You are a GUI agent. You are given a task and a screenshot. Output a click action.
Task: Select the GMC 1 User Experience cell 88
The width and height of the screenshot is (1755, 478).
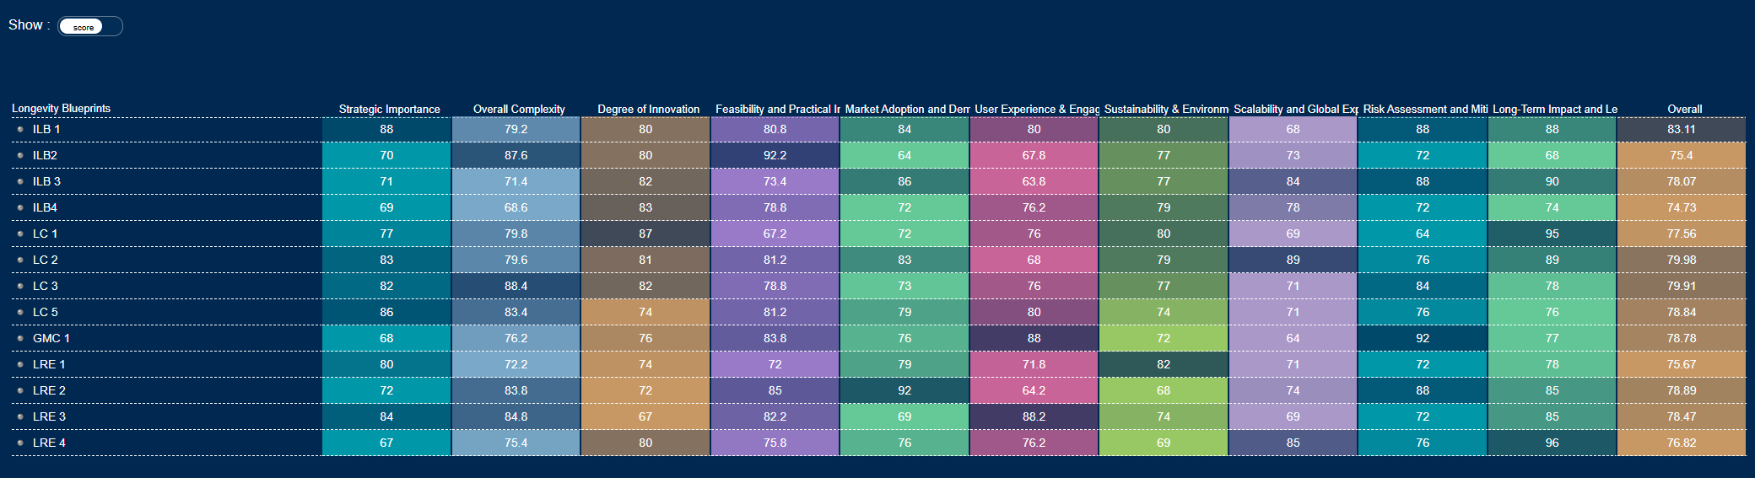click(1034, 338)
